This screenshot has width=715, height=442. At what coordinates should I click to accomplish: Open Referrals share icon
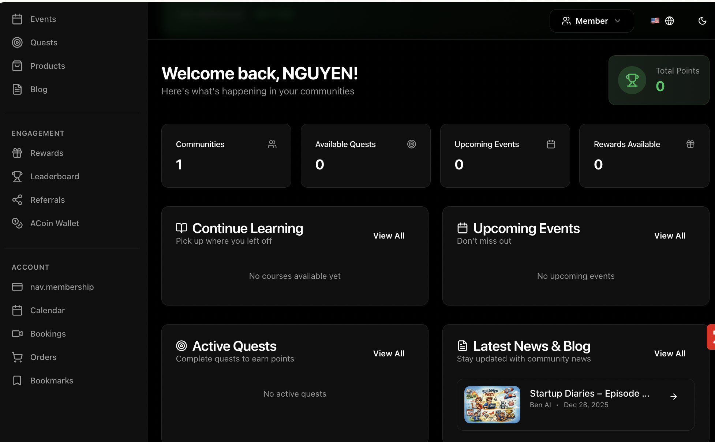(x=17, y=200)
